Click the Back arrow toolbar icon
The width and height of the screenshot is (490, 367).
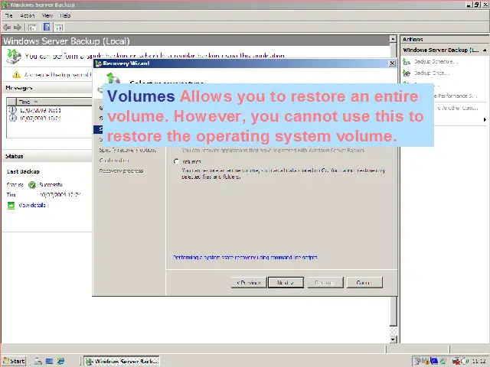[7, 27]
